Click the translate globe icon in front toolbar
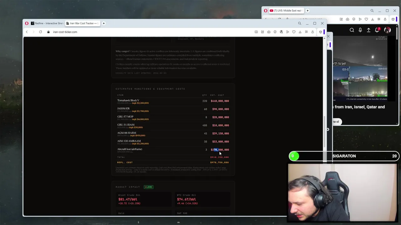The image size is (401, 225). pos(281,32)
